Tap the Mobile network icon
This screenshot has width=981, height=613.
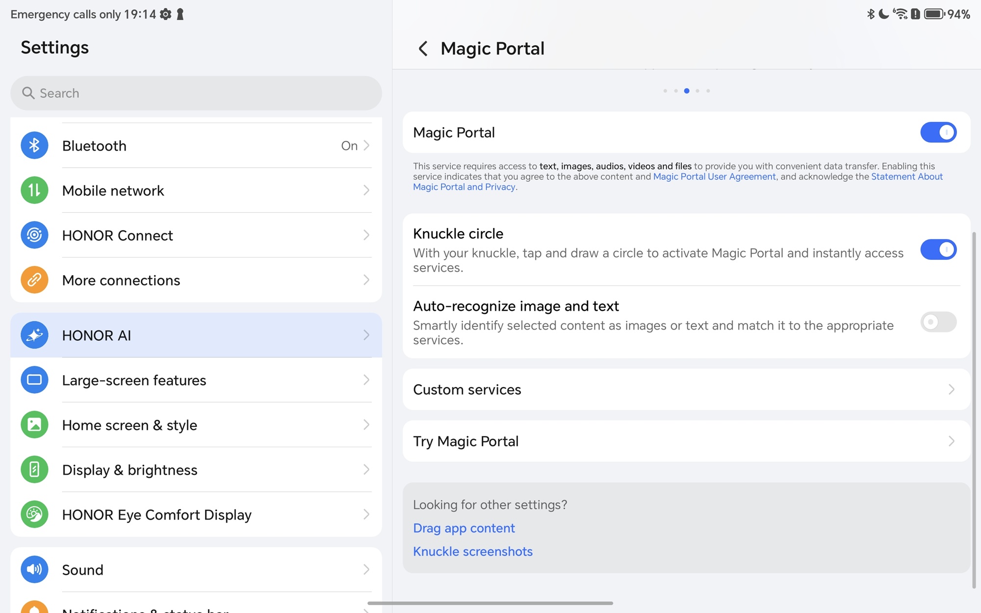pos(34,190)
